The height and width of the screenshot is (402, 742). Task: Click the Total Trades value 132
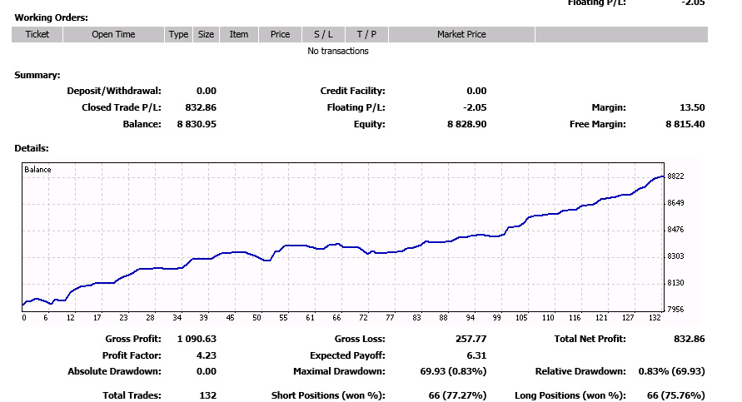pos(207,395)
